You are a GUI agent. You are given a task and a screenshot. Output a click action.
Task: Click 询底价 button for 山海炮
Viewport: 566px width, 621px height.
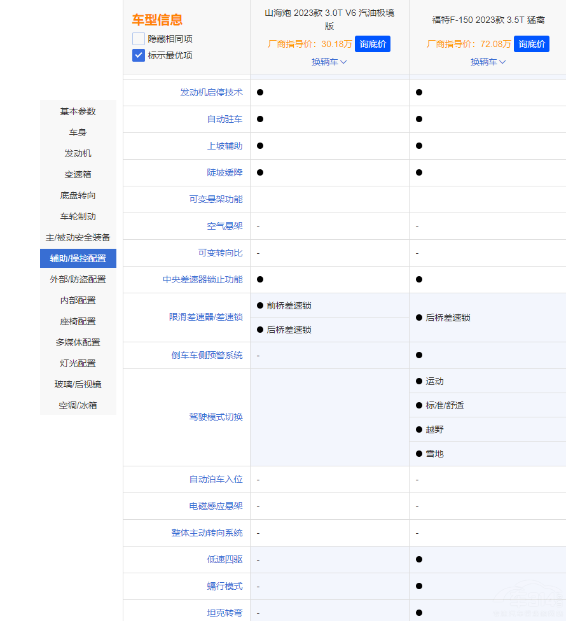(372, 44)
